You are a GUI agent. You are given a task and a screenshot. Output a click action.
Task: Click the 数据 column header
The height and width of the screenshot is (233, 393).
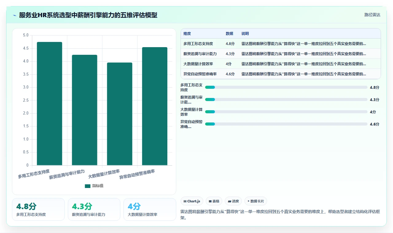click(x=229, y=34)
